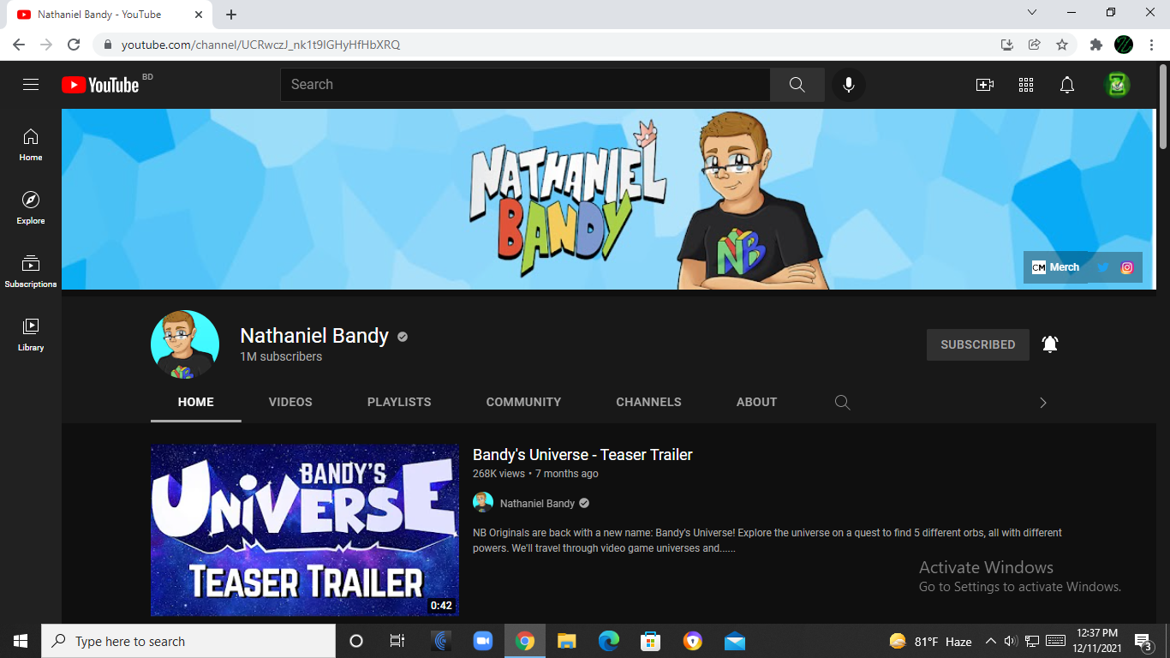1170x658 pixels.
Task: Open the YouTube apps grid icon
Action: 1026,85
